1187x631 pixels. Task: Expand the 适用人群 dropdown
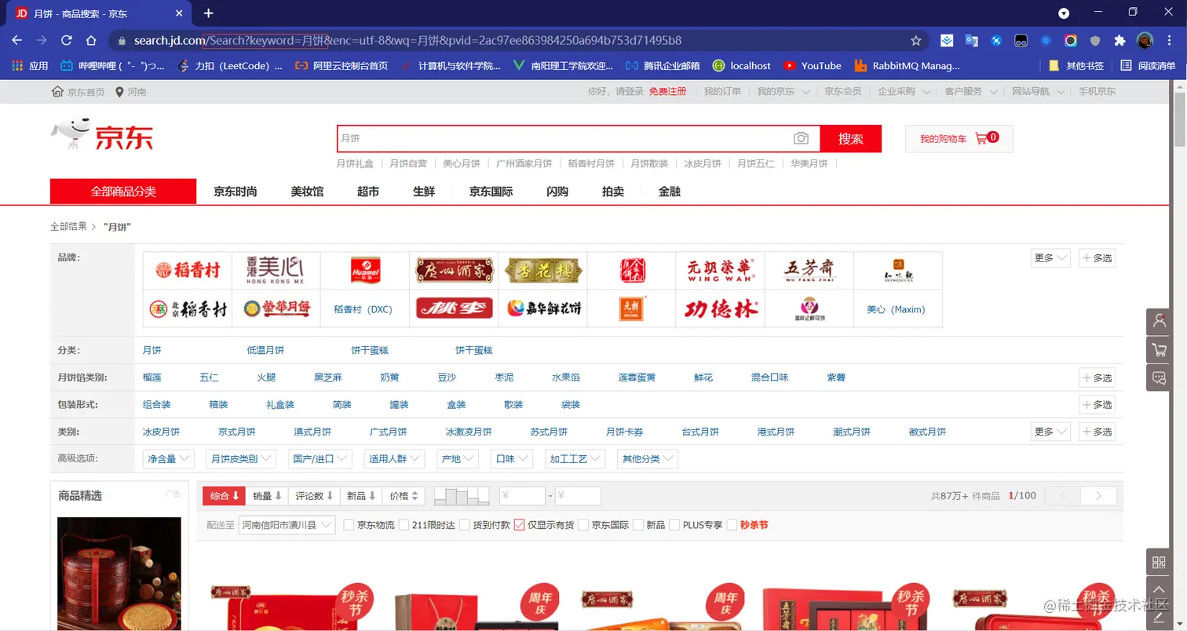pos(395,459)
